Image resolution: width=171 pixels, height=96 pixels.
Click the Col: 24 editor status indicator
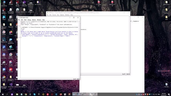click(128, 74)
